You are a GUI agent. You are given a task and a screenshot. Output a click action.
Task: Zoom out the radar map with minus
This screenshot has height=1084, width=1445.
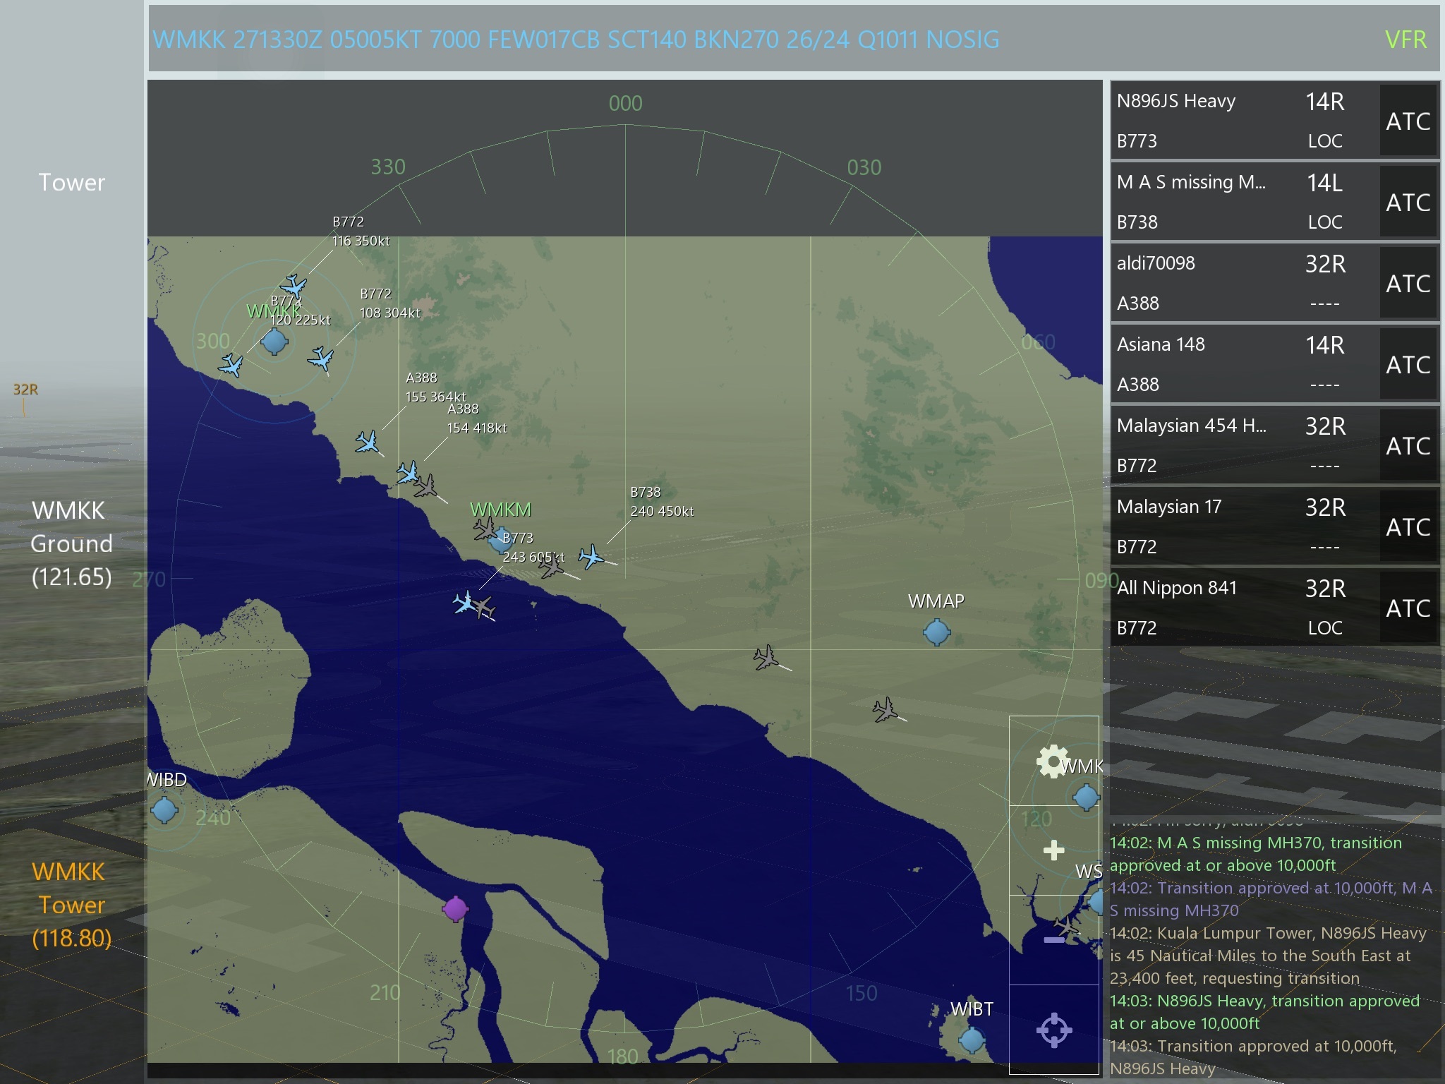coord(1053,940)
